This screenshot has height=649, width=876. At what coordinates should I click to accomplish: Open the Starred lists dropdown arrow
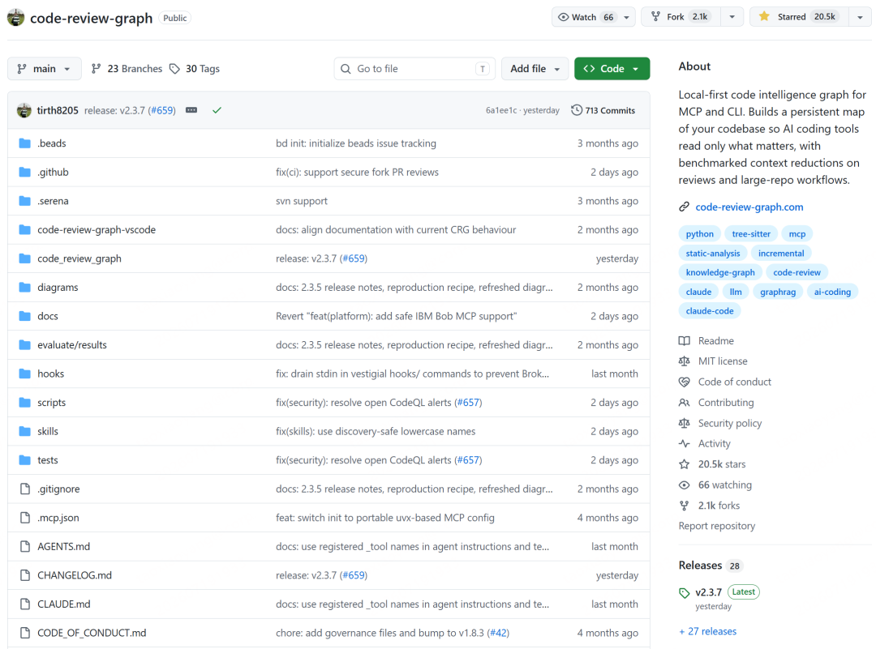point(860,17)
